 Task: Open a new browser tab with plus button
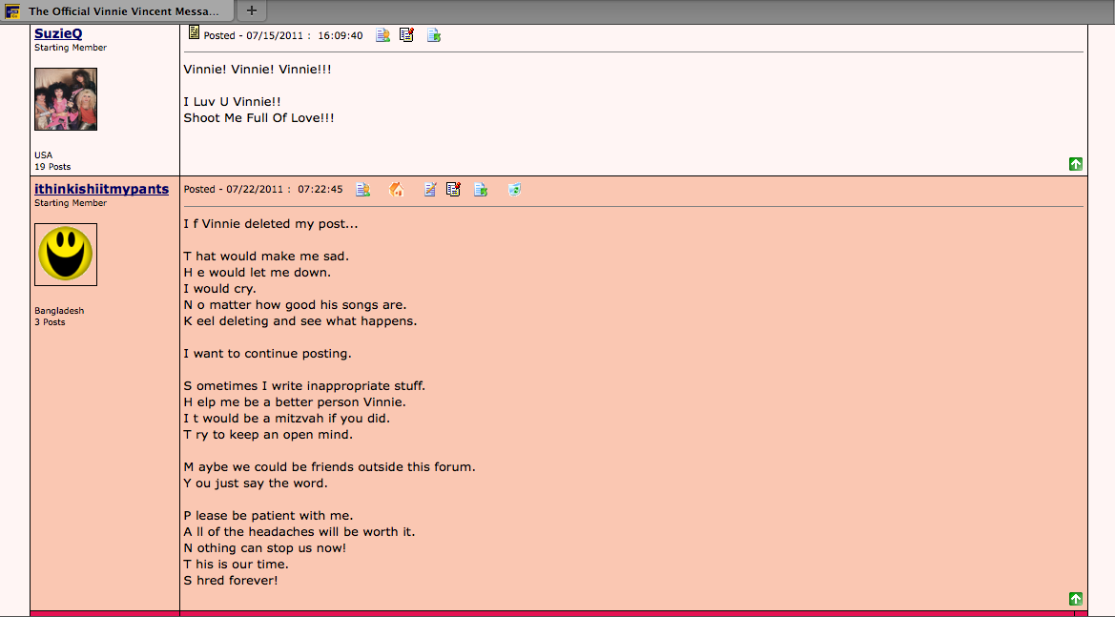pyautogui.click(x=252, y=11)
